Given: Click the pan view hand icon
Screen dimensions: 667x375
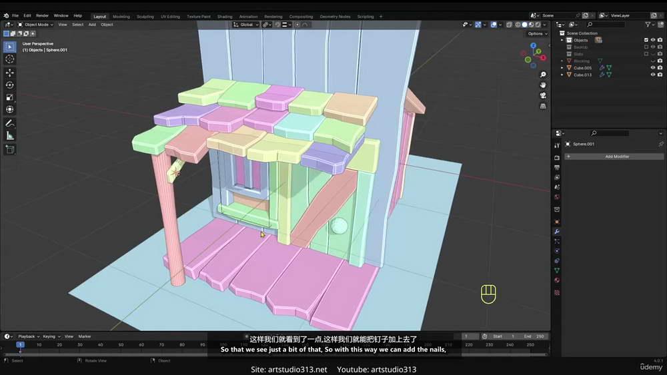Looking at the screenshot, I should click(543, 85).
